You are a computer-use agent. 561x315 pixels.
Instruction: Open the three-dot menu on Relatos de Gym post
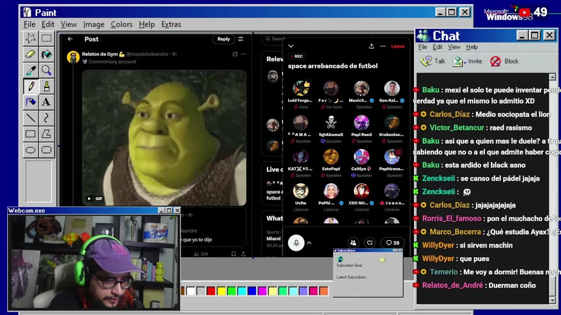click(x=243, y=54)
